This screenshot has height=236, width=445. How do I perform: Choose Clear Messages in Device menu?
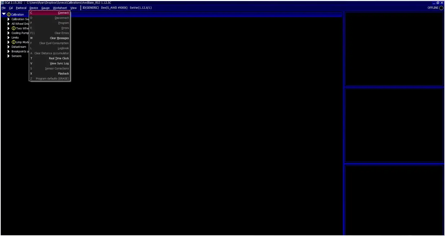coord(49,38)
